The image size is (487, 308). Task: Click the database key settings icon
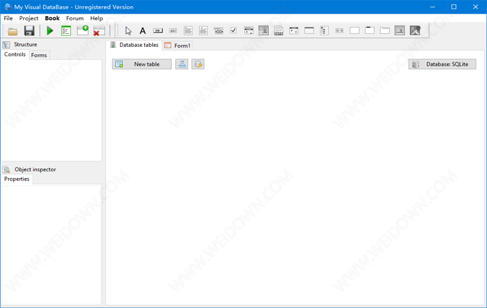click(198, 64)
